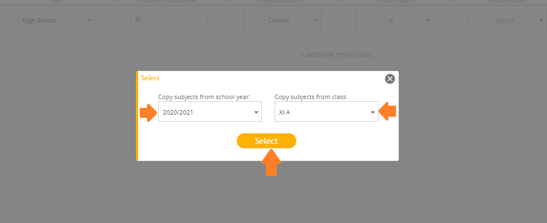Click the arrow icon next to zi
The width and height of the screenshot is (547, 223).
(x=428, y=20)
